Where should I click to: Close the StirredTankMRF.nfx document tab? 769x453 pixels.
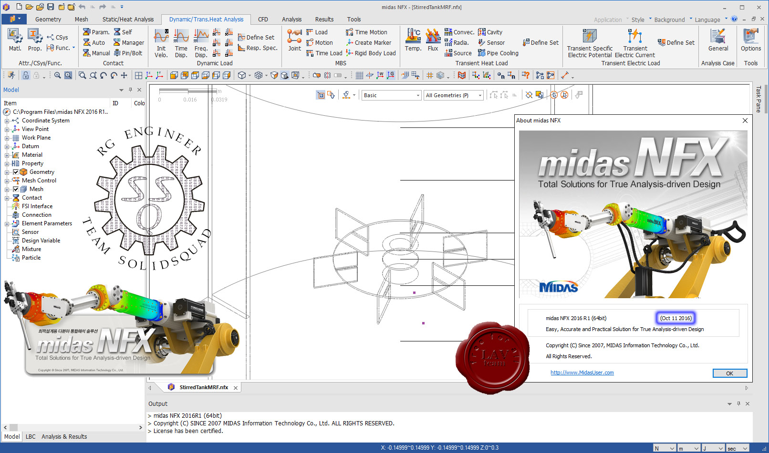coord(236,388)
